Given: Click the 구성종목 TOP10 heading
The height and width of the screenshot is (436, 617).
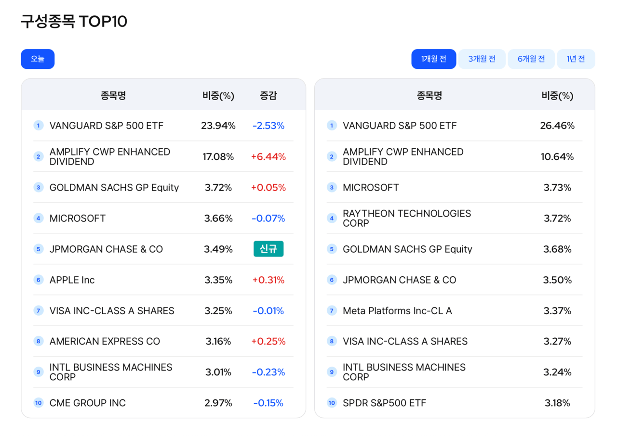Looking at the screenshot, I should click(74, 22).
